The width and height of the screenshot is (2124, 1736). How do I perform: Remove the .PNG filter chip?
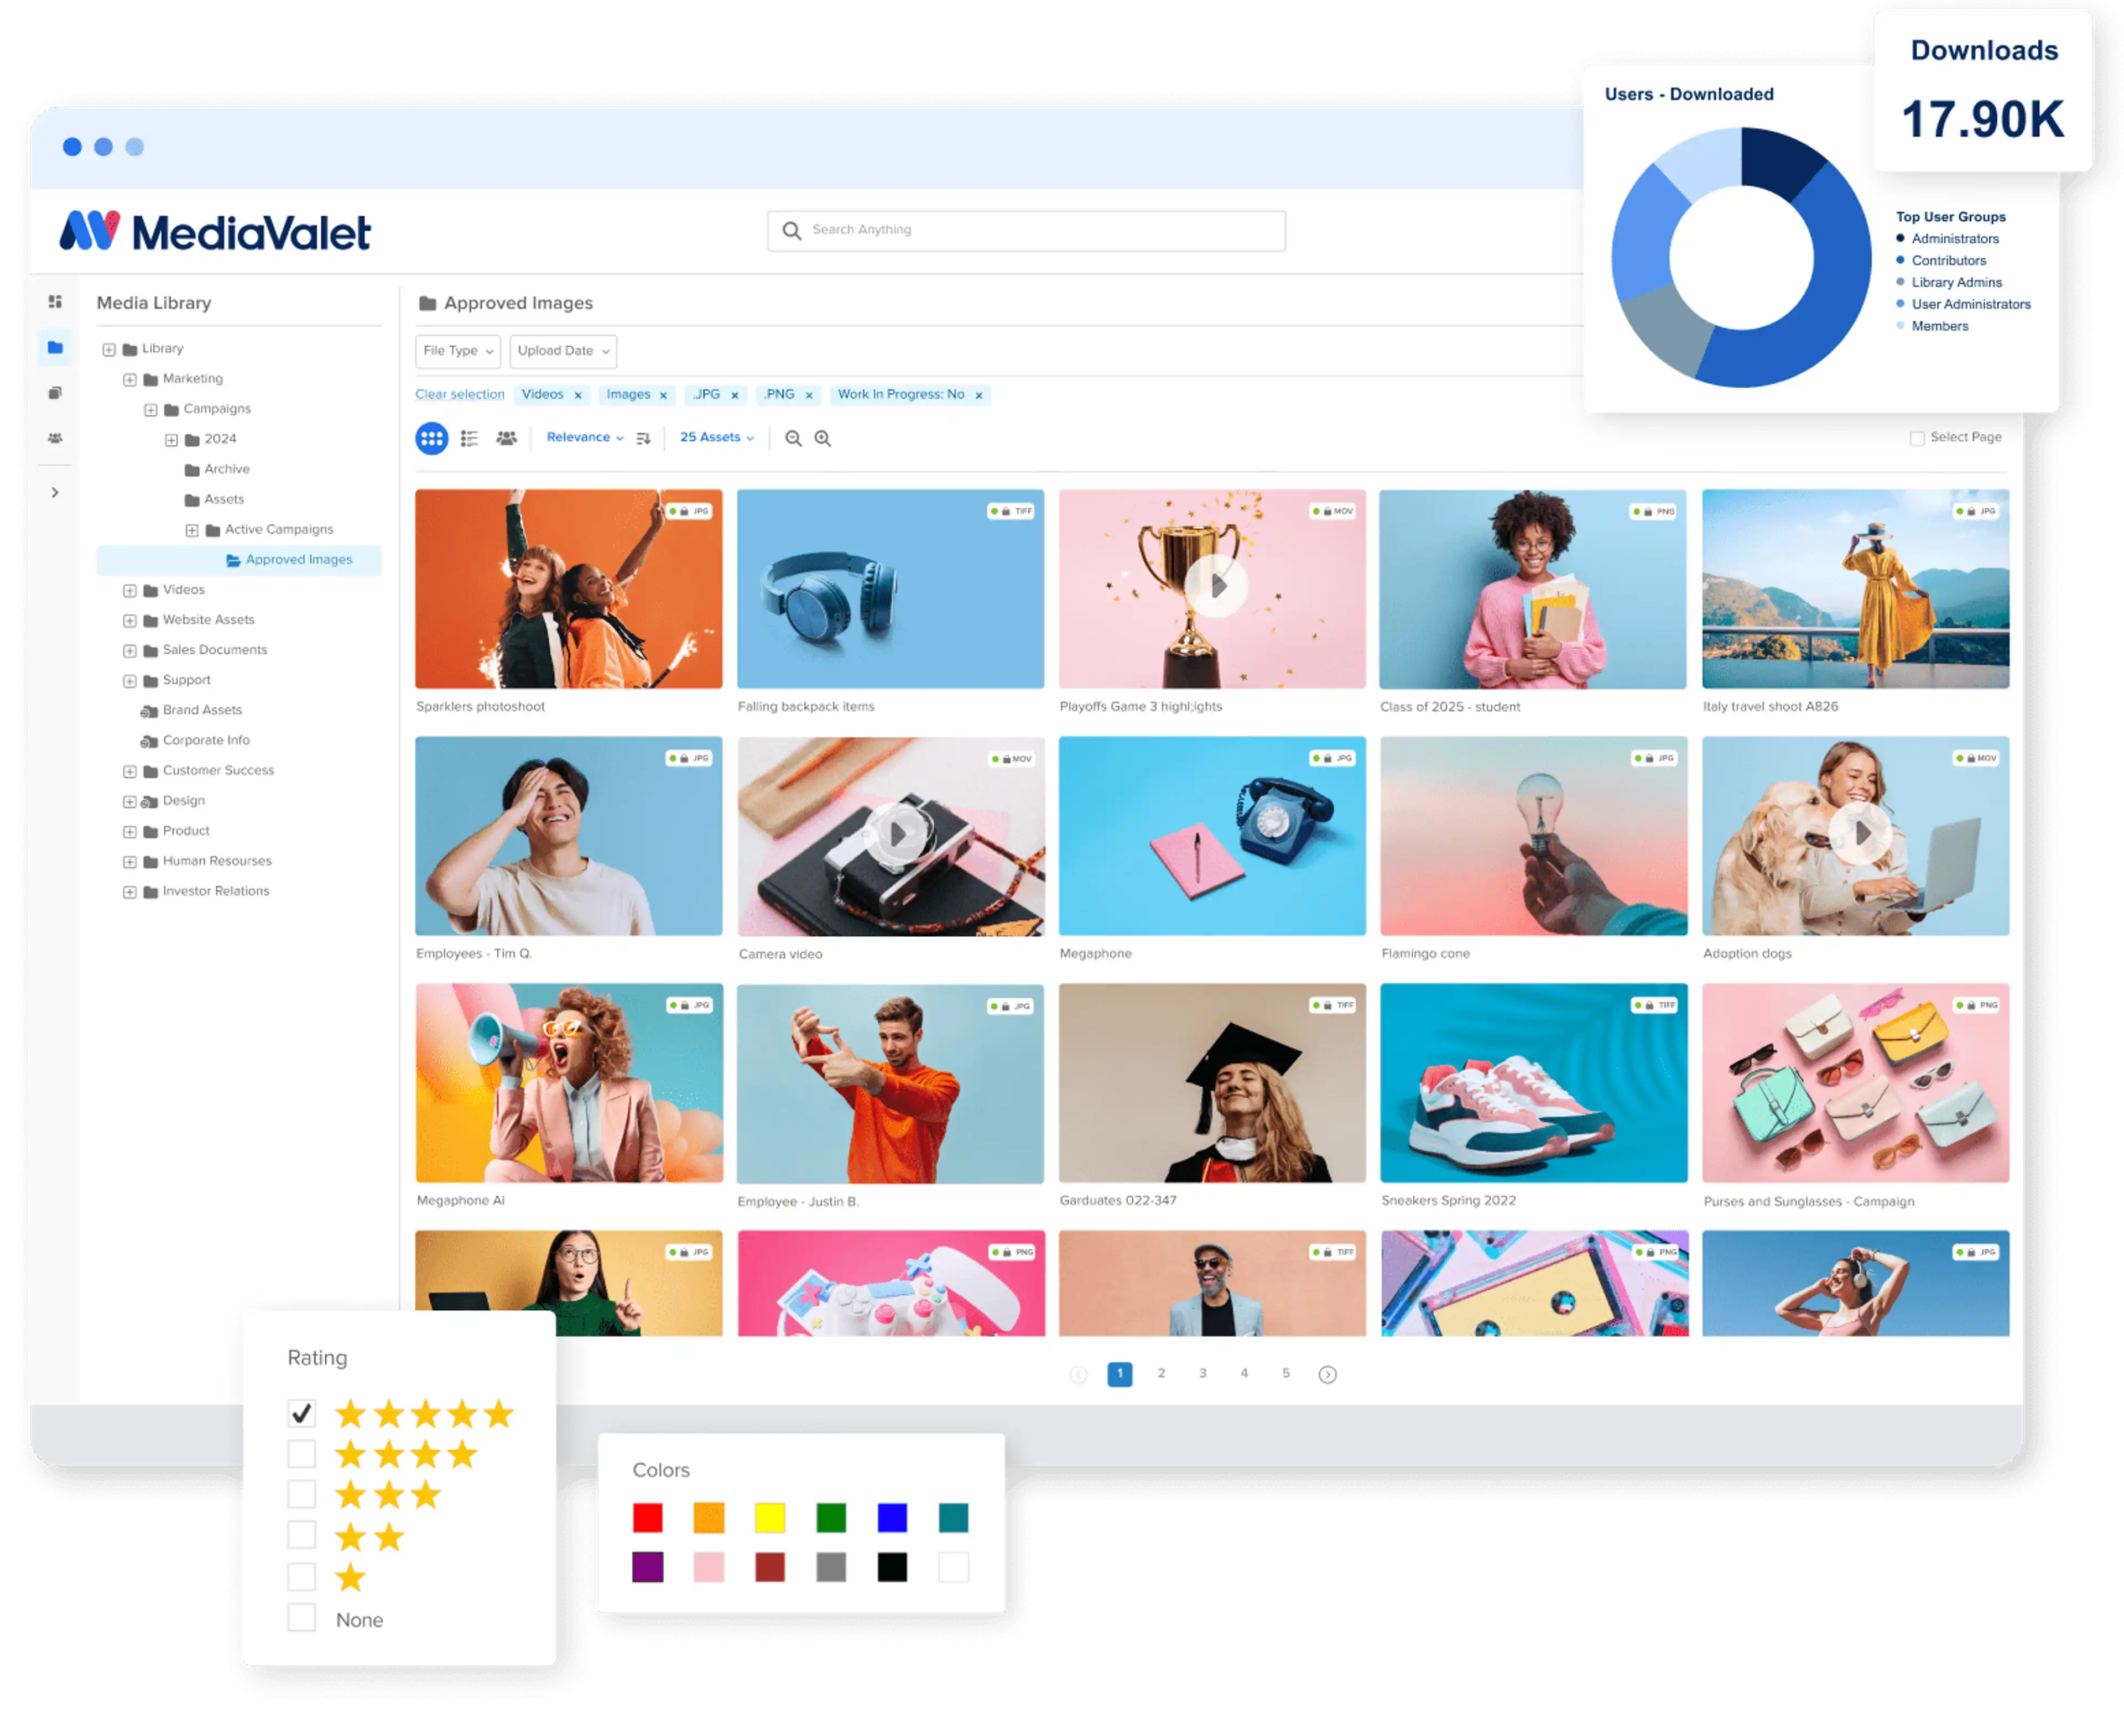(809, 395)
